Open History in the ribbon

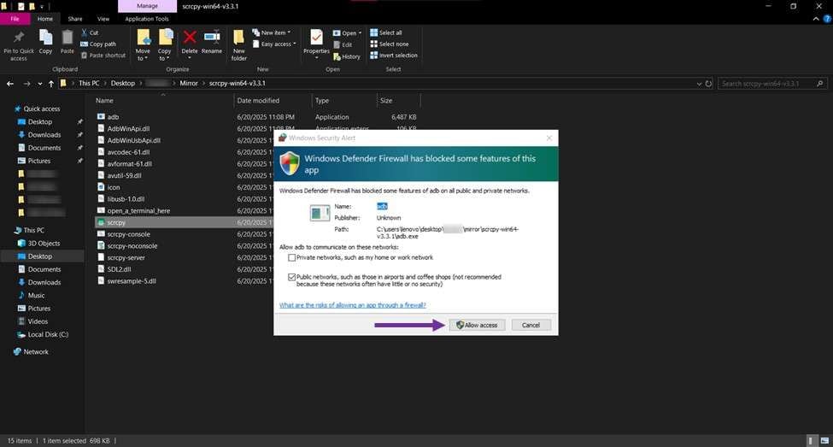pyautogui.click(x=346, y=56)
